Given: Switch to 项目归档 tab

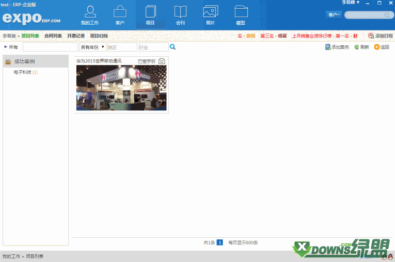Looking at the screenshot, I should (x=99, y=36).
